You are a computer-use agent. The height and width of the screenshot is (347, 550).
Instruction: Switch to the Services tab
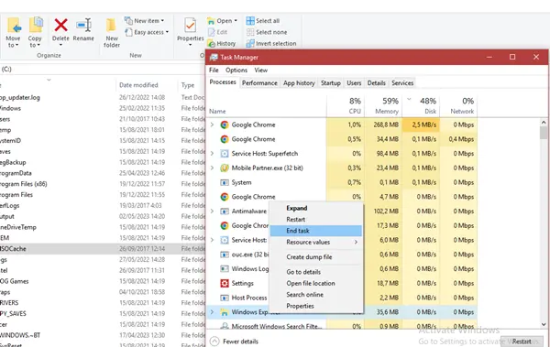pos(402,83)
